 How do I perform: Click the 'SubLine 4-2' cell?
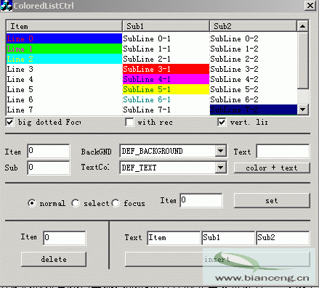[x=254, y=79]
